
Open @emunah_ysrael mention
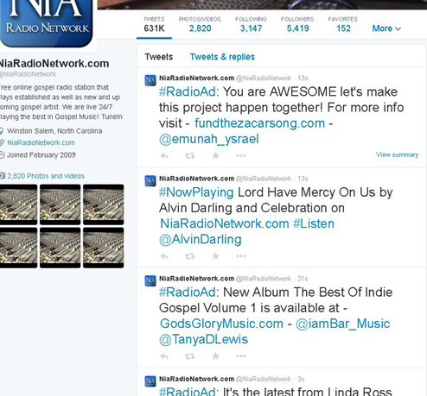[209, 139]
